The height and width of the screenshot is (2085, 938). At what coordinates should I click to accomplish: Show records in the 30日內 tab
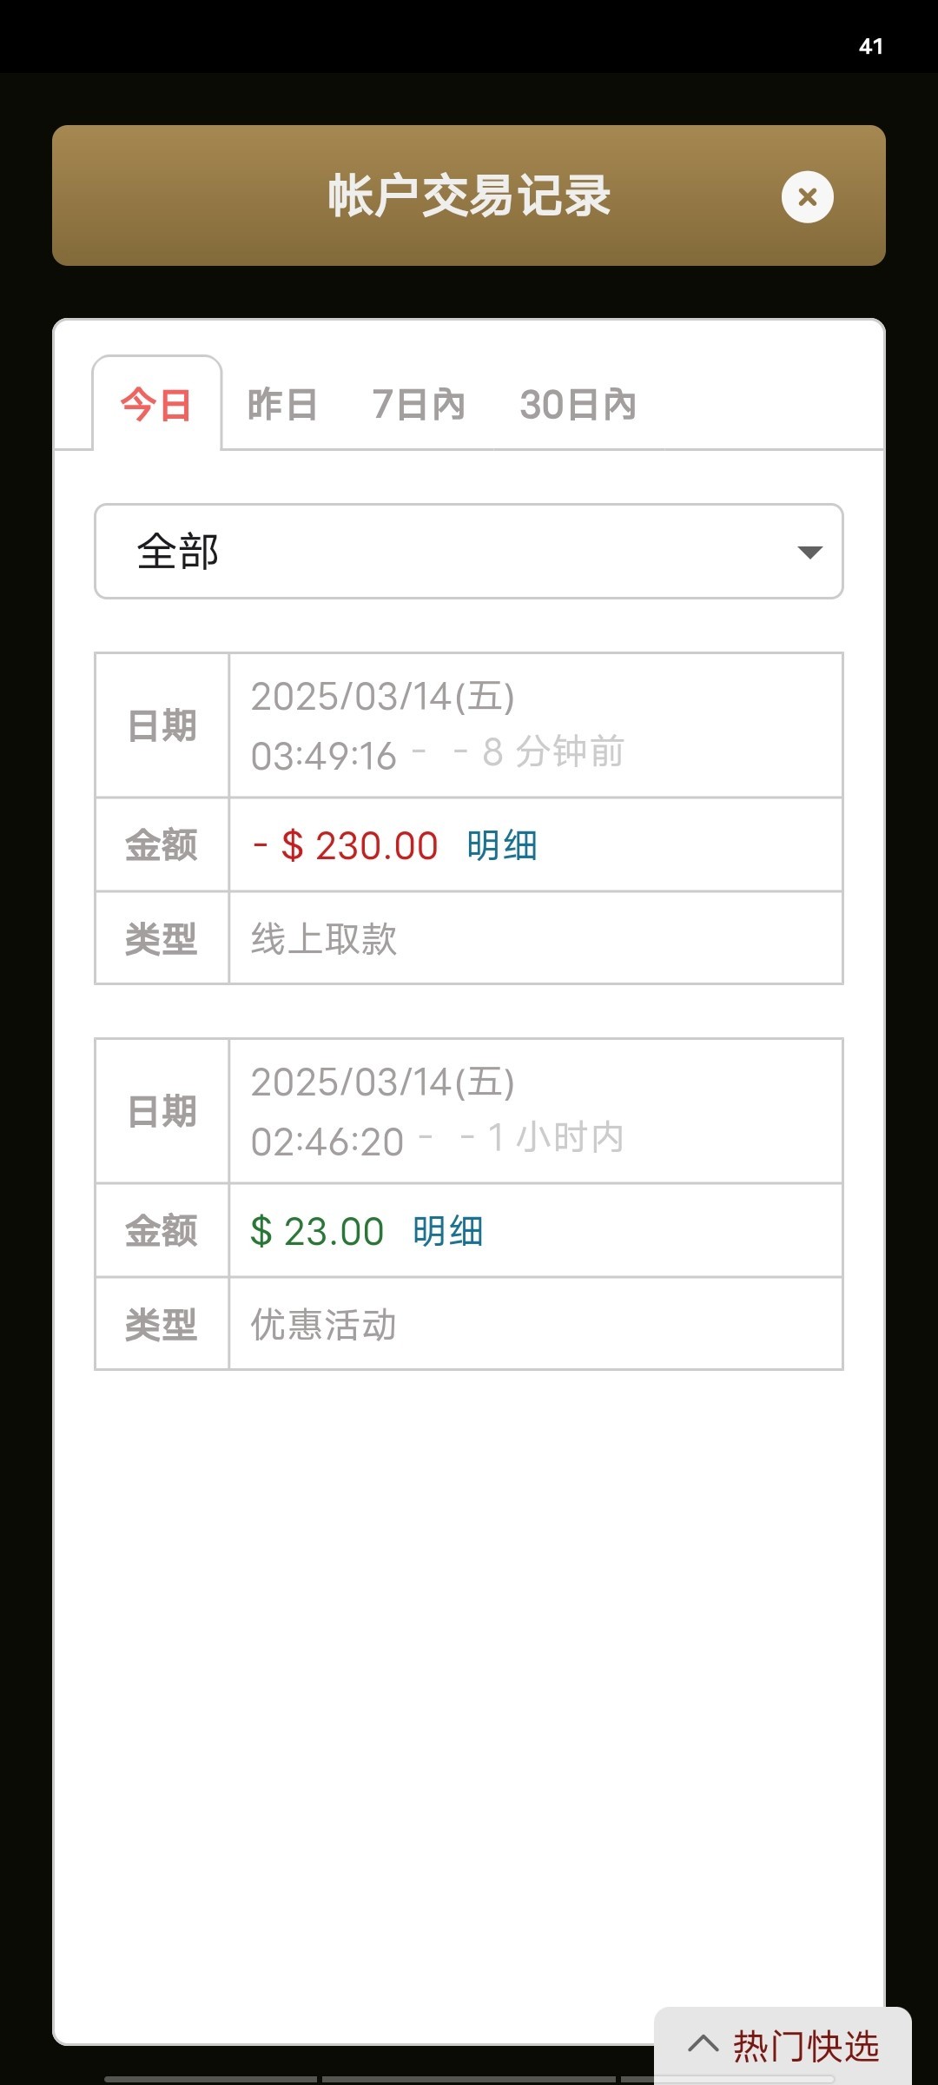click(x=578, y=405)
